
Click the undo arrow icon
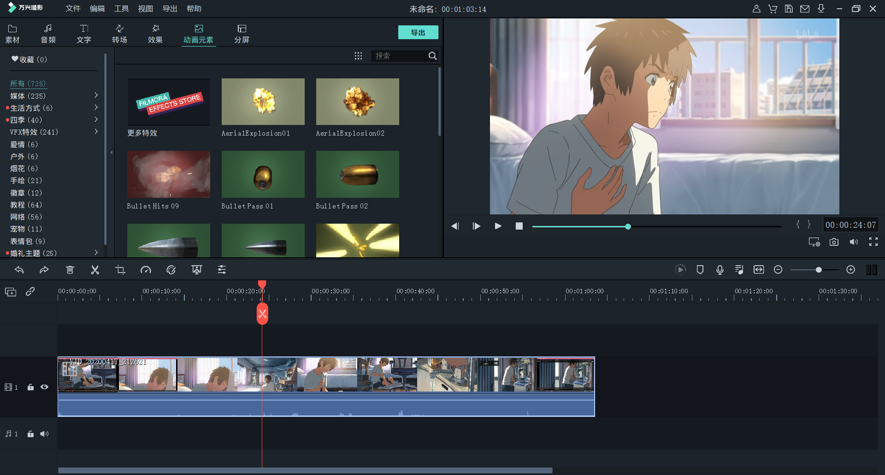pos(19,270)
